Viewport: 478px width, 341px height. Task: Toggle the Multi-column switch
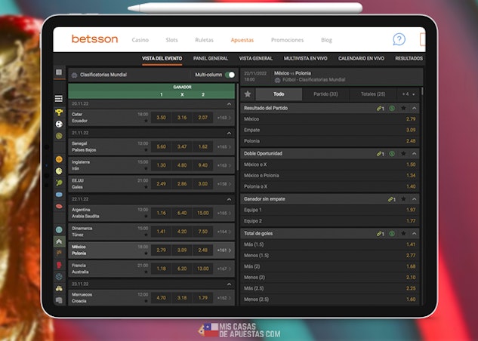coord(230,75)
